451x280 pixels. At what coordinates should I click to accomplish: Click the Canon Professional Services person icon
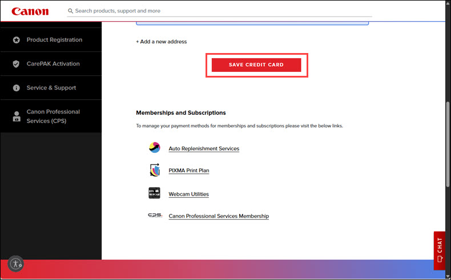[x=17, y=116]
